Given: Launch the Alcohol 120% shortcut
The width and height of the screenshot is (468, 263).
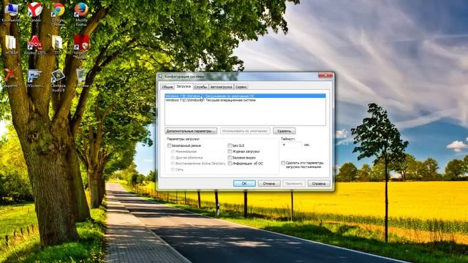Looking at the screenshot, I should click(x=35, y=45).
